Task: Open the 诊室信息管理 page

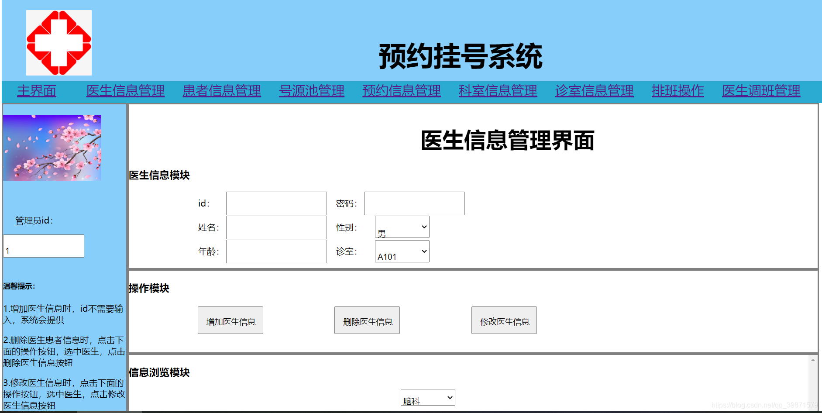Action: pyautogui.click(x=594, y=91)
